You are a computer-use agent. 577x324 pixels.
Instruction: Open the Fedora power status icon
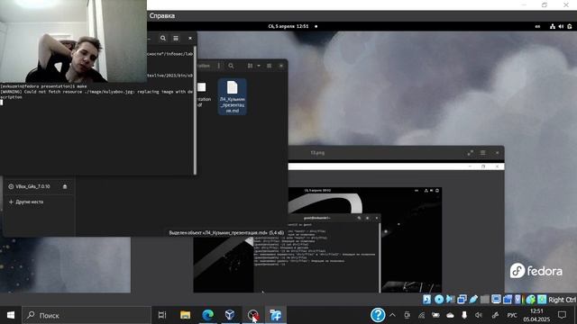point(570,26)
